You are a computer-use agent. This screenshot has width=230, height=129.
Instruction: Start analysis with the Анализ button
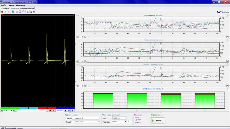click(157, 120)
